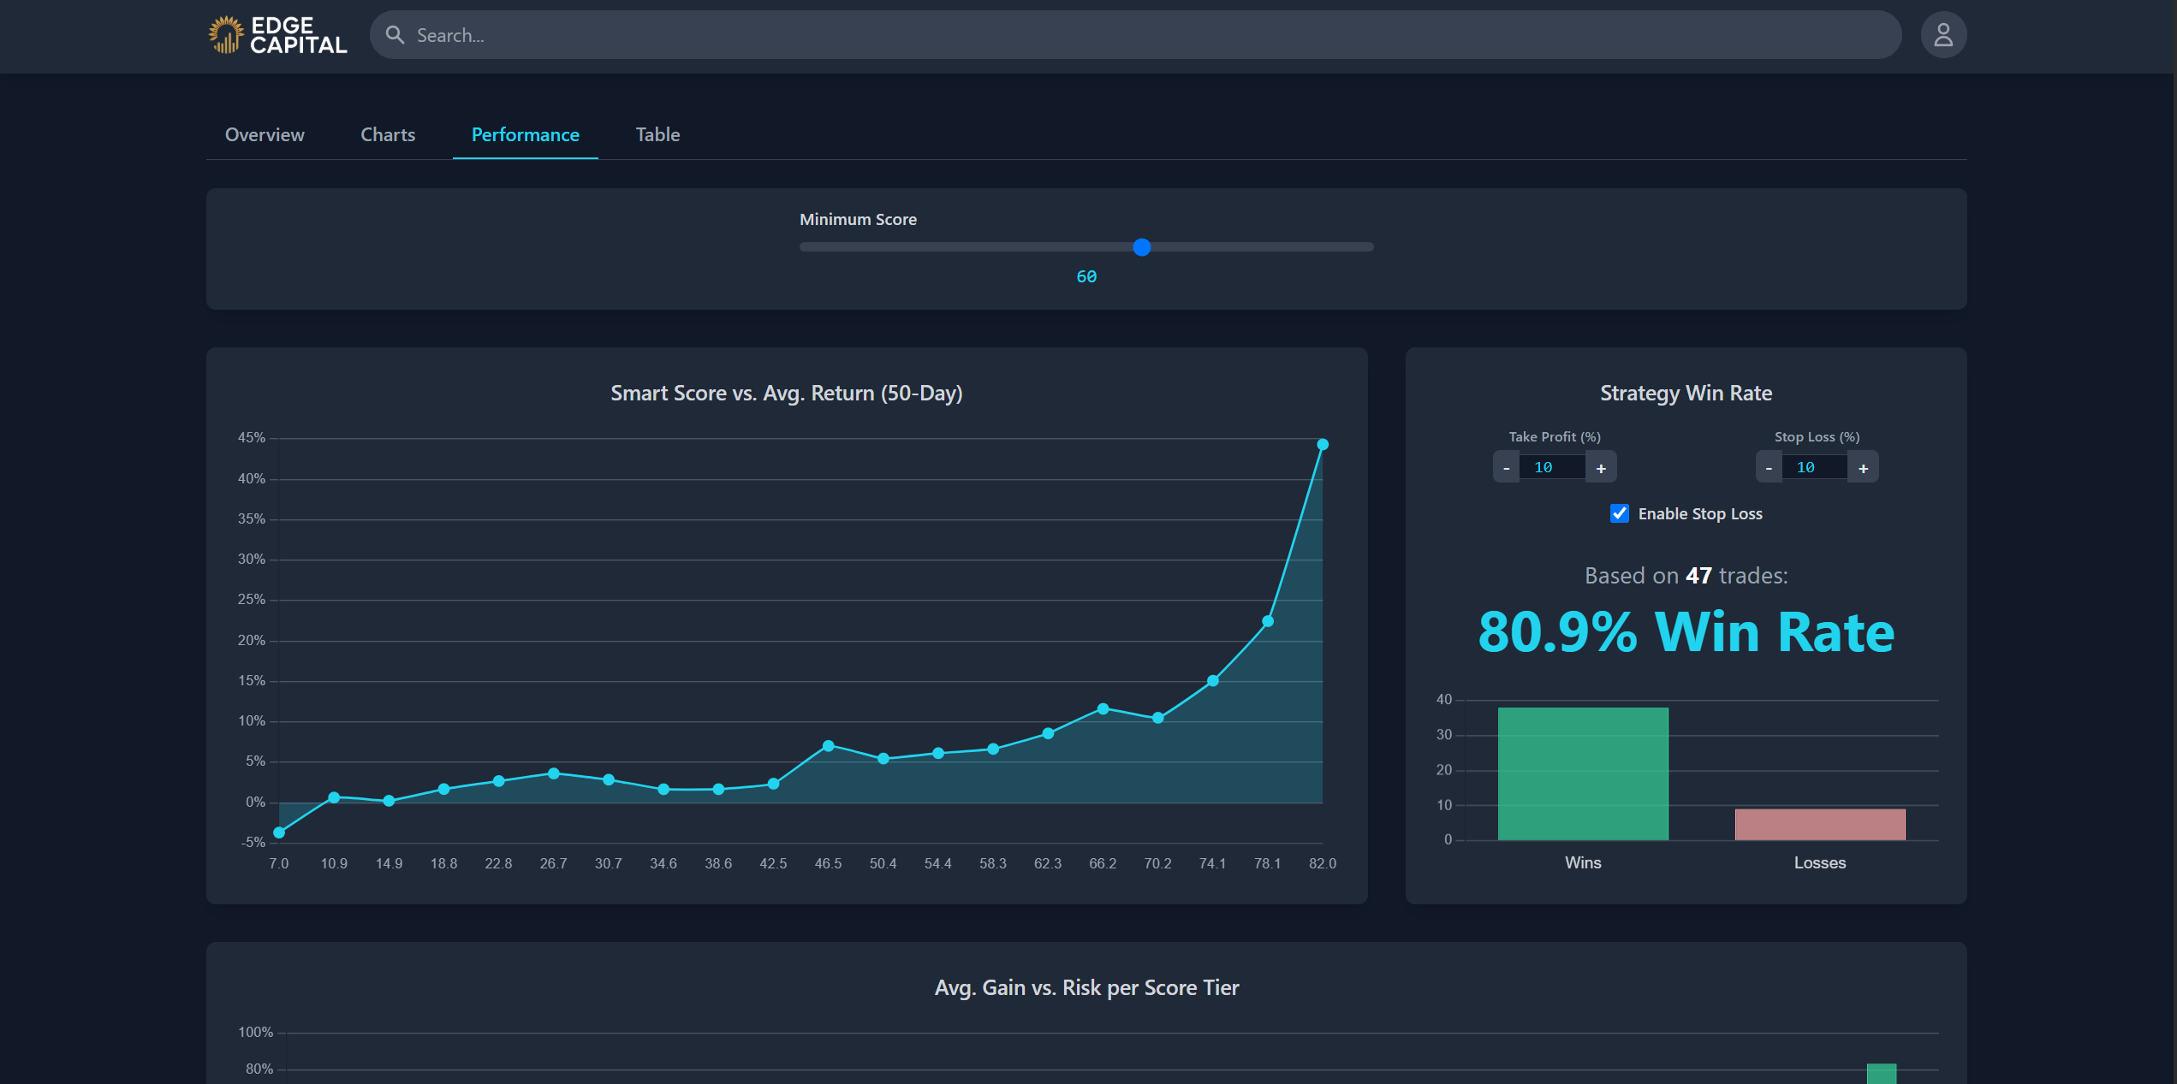Increase Take Profit with plus button
Image resolution: width=2177 pixels, height=1084 pixels.
(x=1600, y=468)
